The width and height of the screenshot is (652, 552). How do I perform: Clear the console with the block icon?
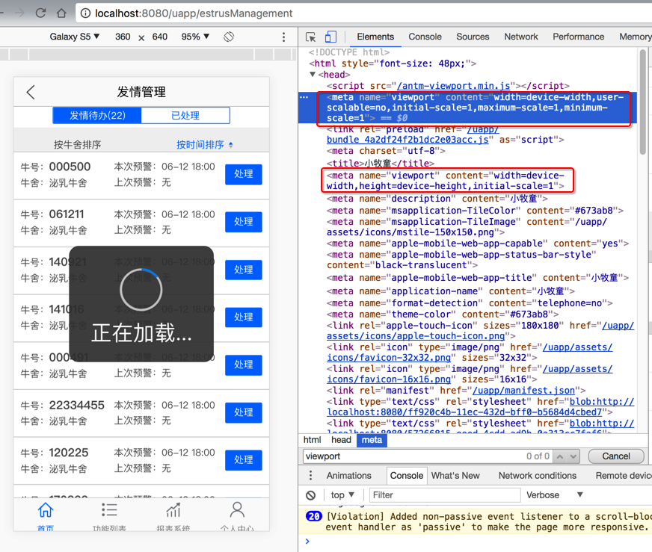[x=310, y=495]
